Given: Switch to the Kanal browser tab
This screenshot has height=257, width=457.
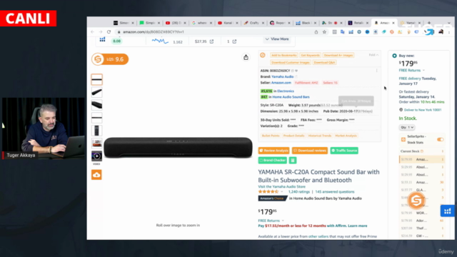Looking at the screenshot, I should [228, 23].
